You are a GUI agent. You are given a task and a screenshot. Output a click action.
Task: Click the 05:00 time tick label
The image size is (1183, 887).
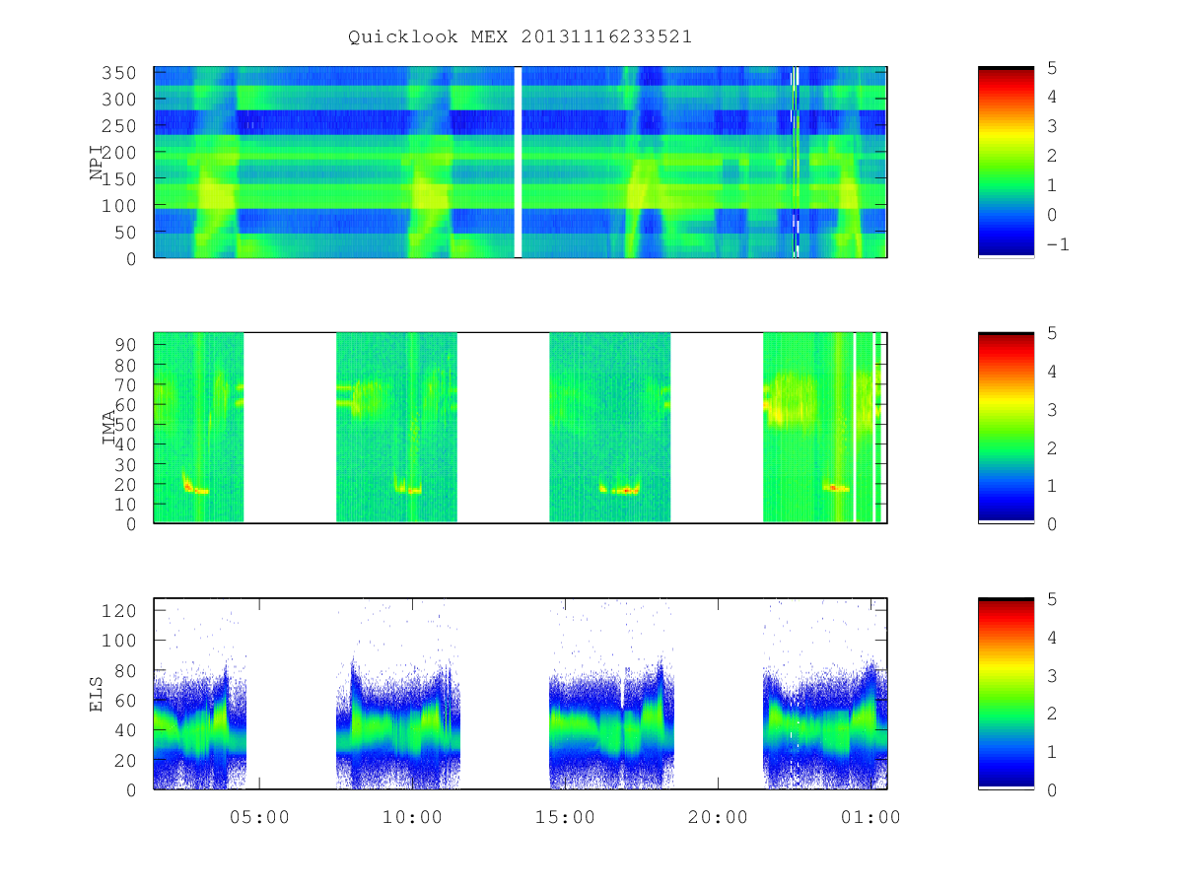pos(258,817)
